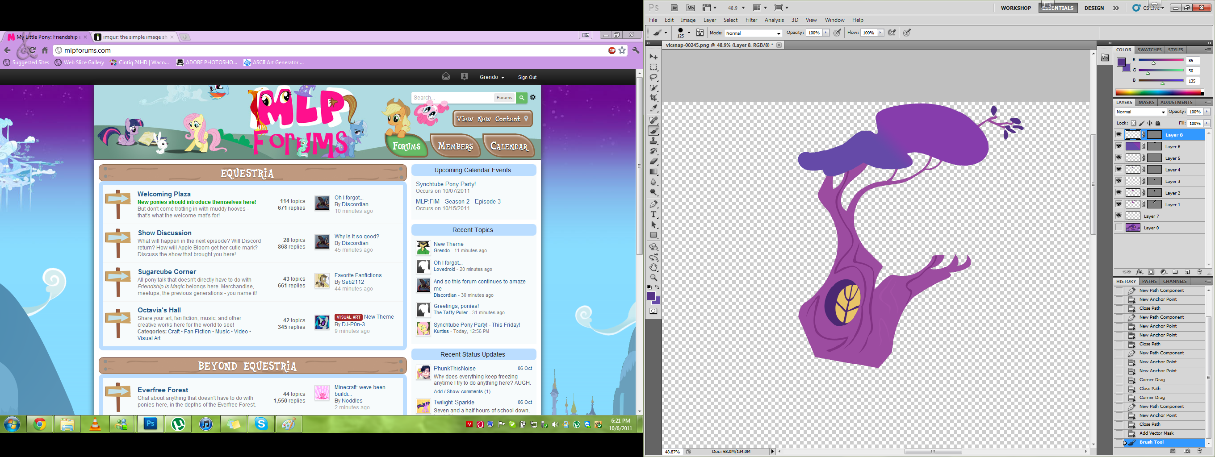
Task: Open VLC from the Windows taskbar
Action: click(x=95, y=424)
